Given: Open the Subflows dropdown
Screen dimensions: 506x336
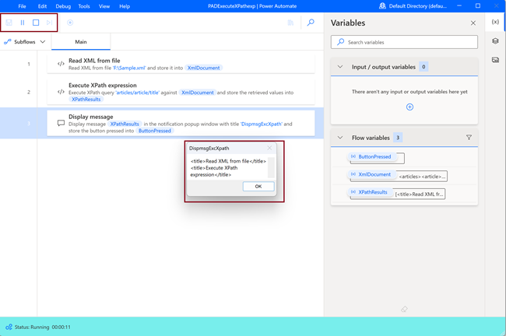Looking at the screenshot, I should tap(25, 42).
